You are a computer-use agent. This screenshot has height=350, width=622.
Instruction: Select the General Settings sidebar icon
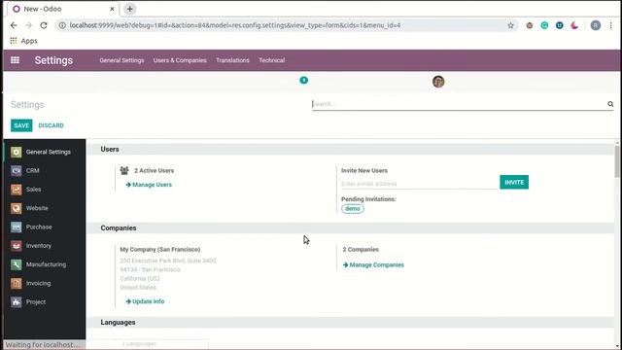pyautogui.click(x=17, y=152)
